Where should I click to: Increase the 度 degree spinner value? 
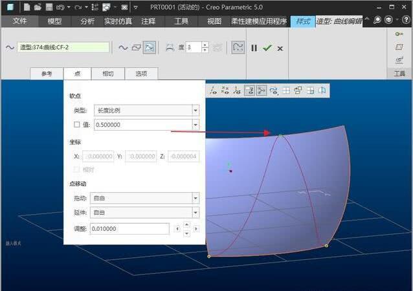tap(205, 45)
